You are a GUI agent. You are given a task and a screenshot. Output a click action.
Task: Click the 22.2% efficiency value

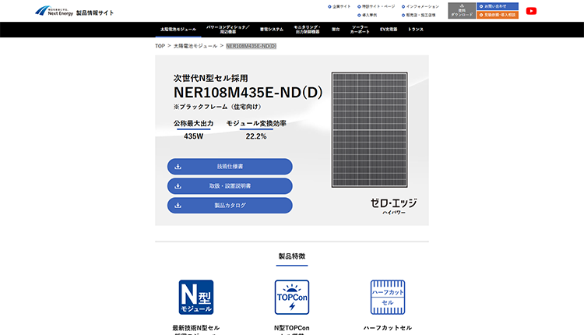point(256,136)
